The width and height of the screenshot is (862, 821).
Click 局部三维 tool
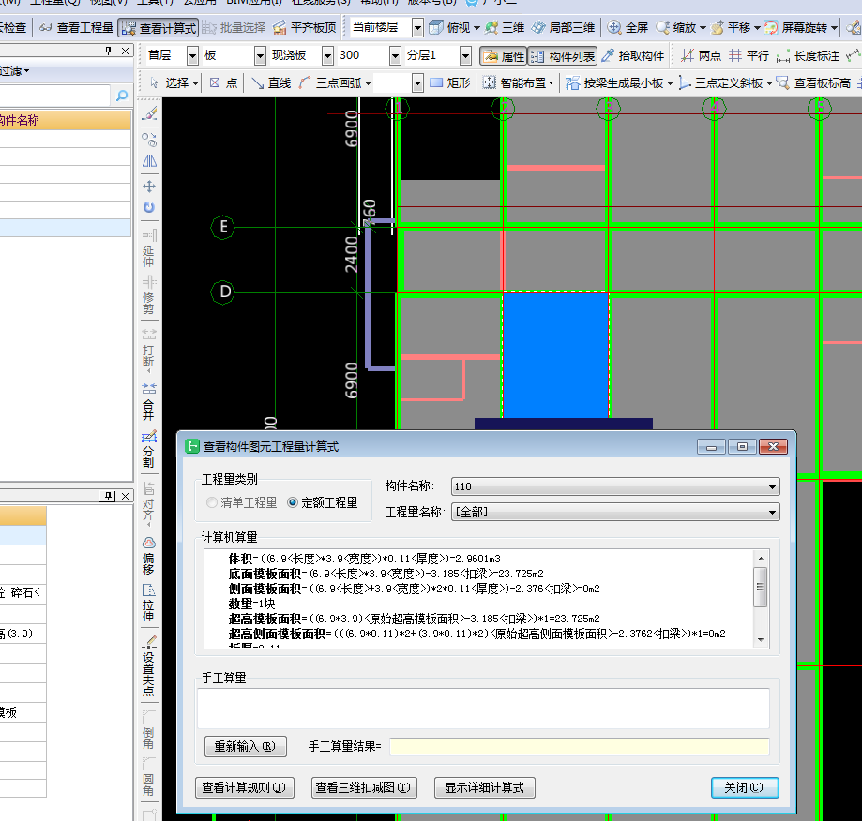(x=564, y=27)
